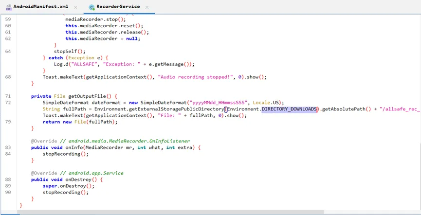
Task: Click the getAbsolutePath() call
Action: (346, 109)
